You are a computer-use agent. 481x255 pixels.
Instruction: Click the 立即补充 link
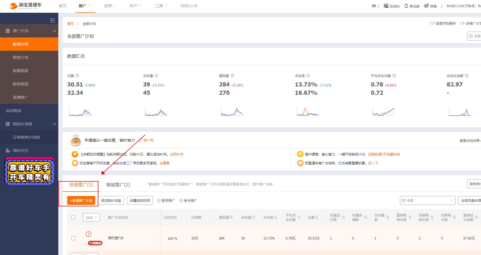click(x=176, y=154)
